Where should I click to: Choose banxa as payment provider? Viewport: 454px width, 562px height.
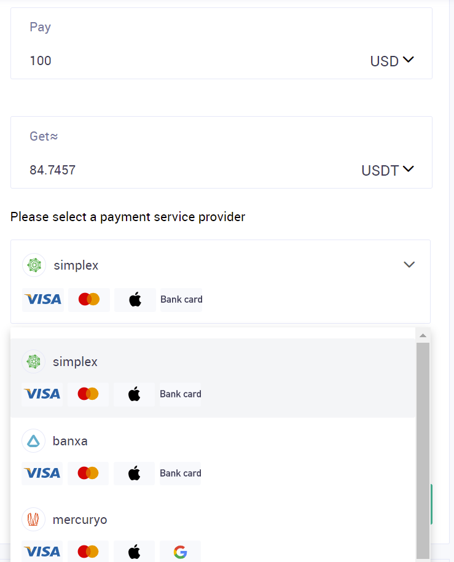tap(70, 441)
